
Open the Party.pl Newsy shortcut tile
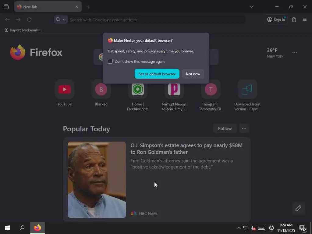tap(174, 95)
